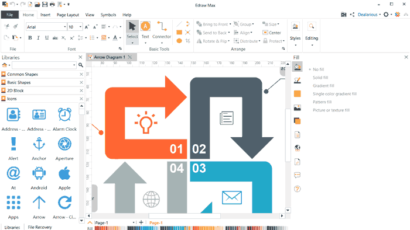This screenshot has width=410, height=230.
Task: Switch to the Insert ribbon tab
Action: 45,15
